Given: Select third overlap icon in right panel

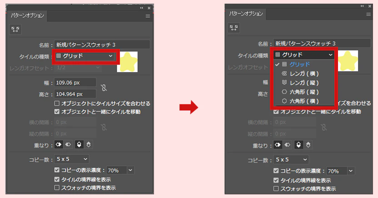Looking at the screenshot, I should click(298, 145).
